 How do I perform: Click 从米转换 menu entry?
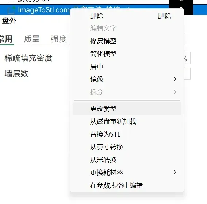(x=127, y=160)
